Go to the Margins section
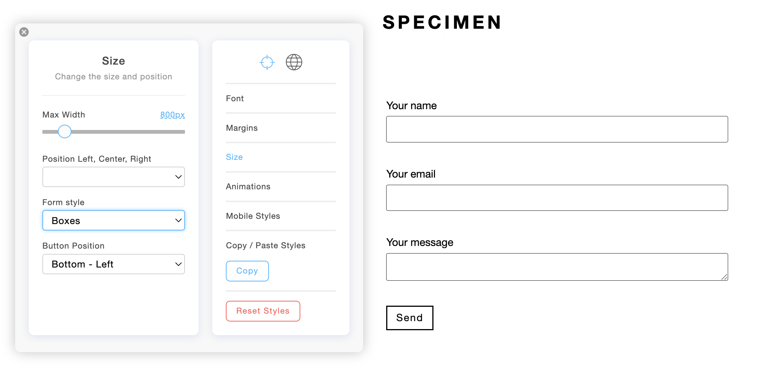This screenshot has height=368, width=758. [x=242, y=128]
